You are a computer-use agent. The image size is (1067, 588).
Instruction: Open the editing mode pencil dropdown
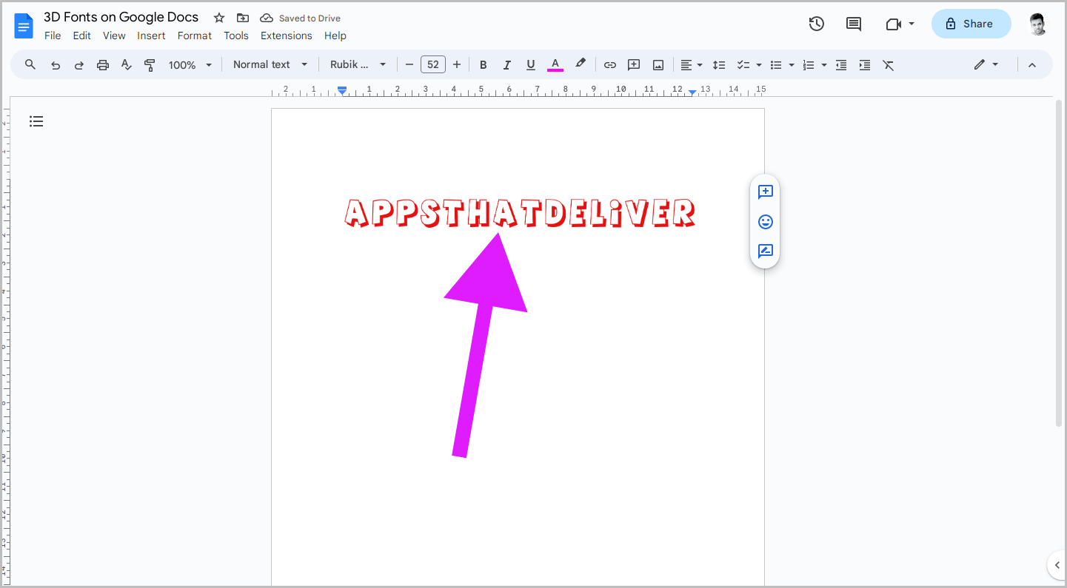[x=986, y=64]
